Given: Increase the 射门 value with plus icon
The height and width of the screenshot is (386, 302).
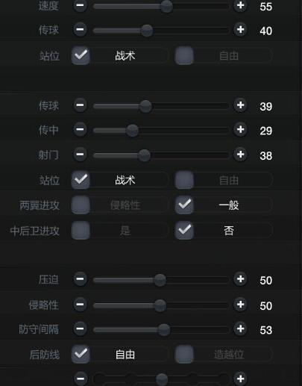Looking at the screenshot, I should [240, 155].
